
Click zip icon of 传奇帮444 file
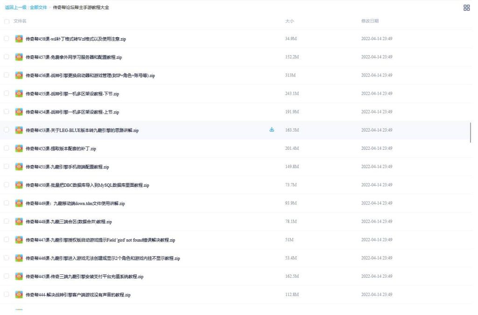pyautogui.click(x=19, y=294)
